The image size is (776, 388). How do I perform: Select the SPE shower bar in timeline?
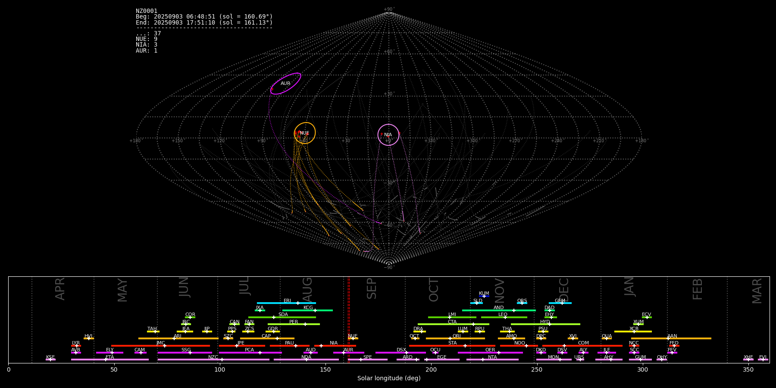click(368, 360)
